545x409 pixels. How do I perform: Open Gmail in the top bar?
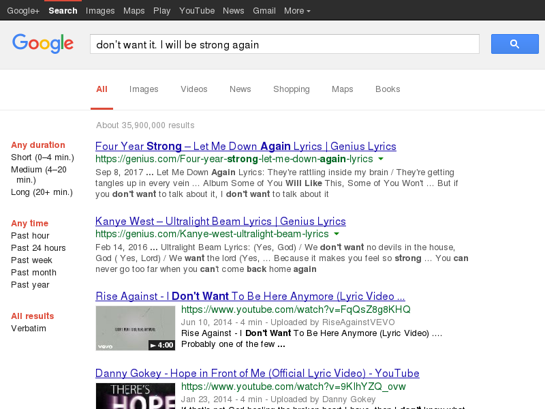pos(264,11)
